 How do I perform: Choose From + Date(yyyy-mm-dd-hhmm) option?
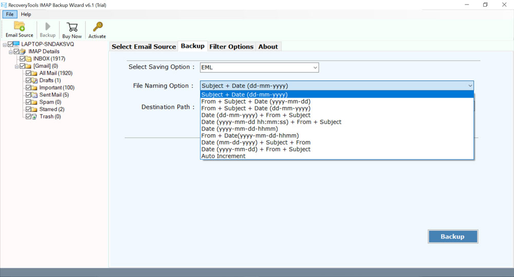[x=337, y=135]
